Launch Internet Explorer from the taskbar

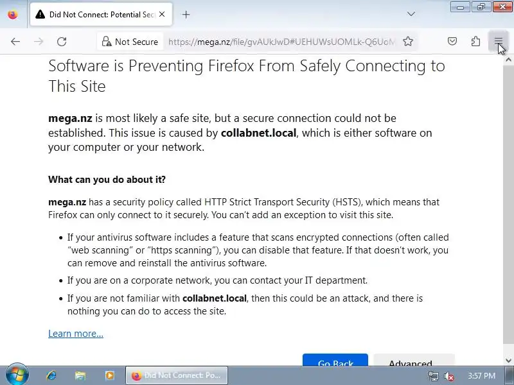pos(51,375)
